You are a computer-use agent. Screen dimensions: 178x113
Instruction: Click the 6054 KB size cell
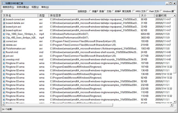(145, 34)
